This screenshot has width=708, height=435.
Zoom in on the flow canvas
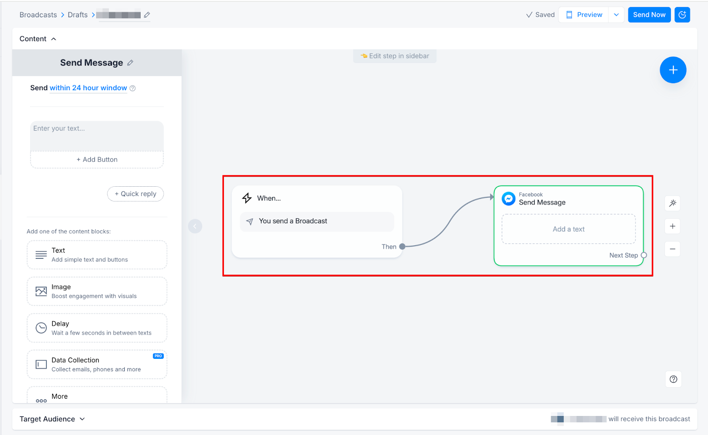pos(673,227)
